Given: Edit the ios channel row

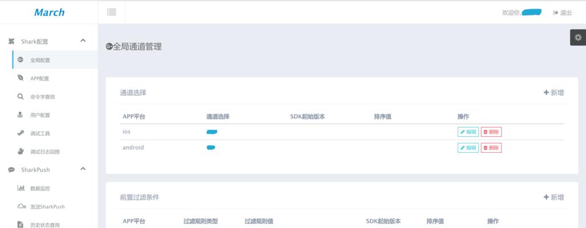Looking at the screenshot, I should [x=468, y=132].
